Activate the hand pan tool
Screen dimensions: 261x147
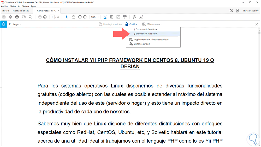(73, 17)
